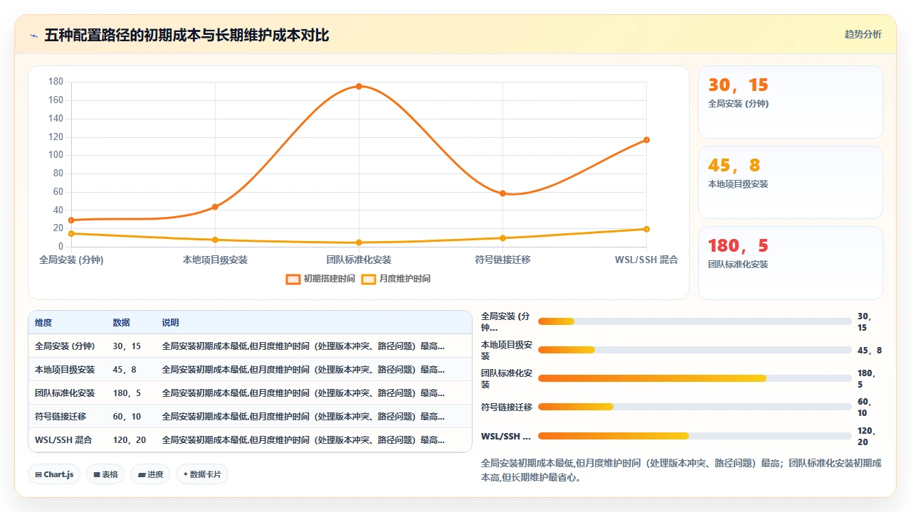Open the 趋势分析 label in the header
The width and height of the screenshot is (911, 512).
point(863,35)
